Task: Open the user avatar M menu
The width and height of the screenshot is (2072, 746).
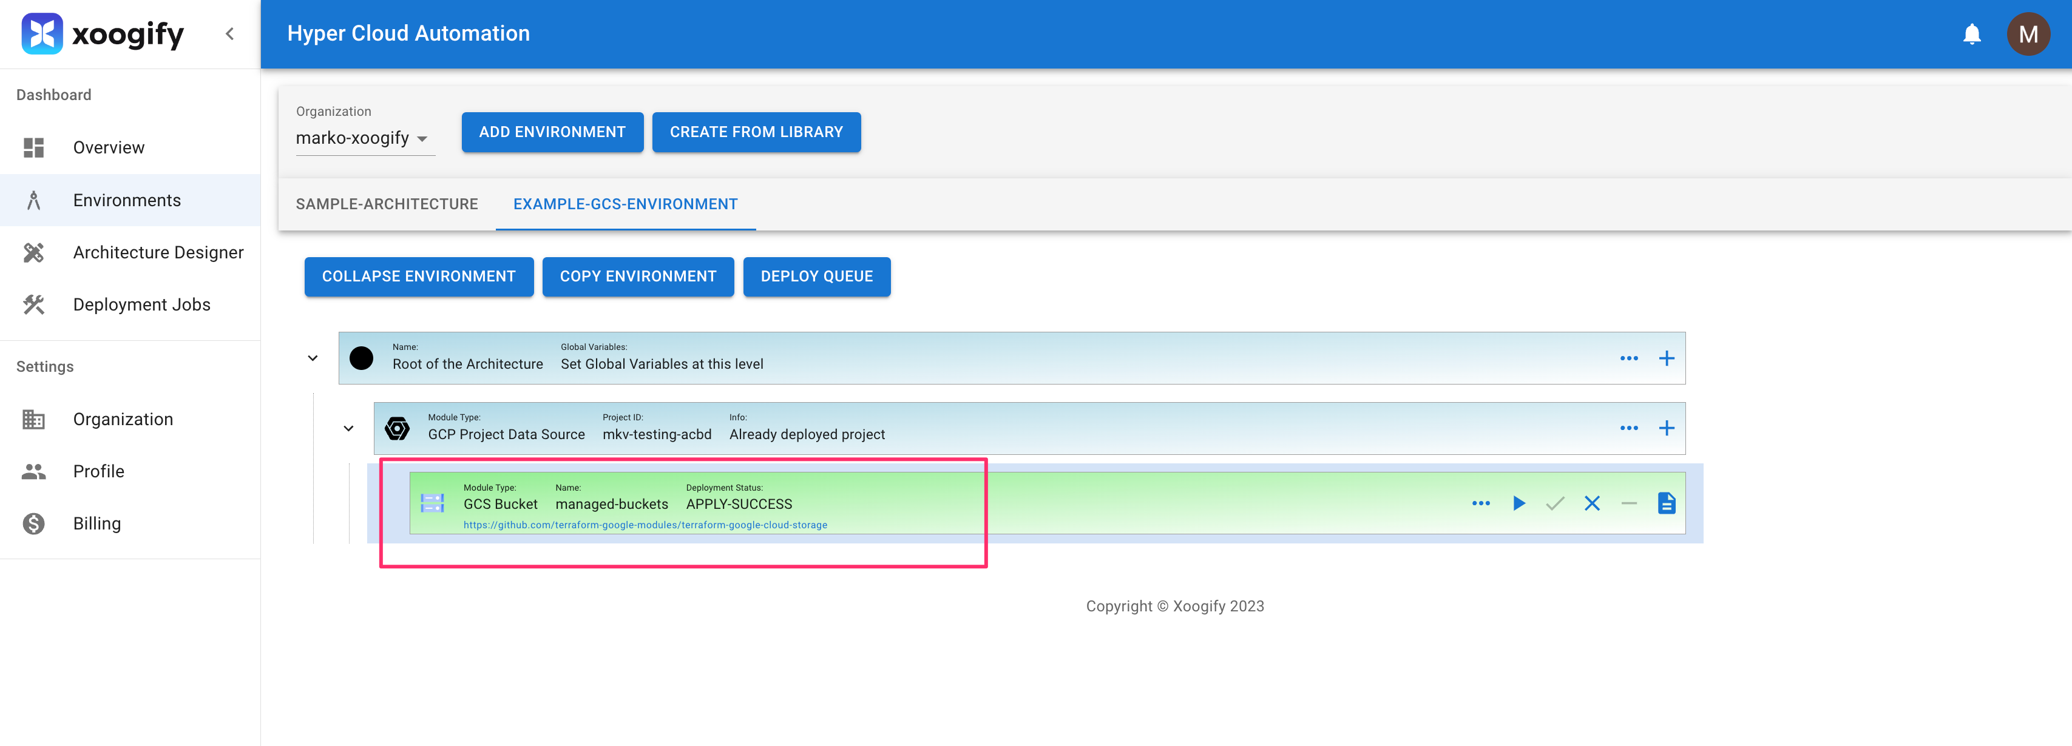Action: pyautogui.click(x=2028, y=34)
